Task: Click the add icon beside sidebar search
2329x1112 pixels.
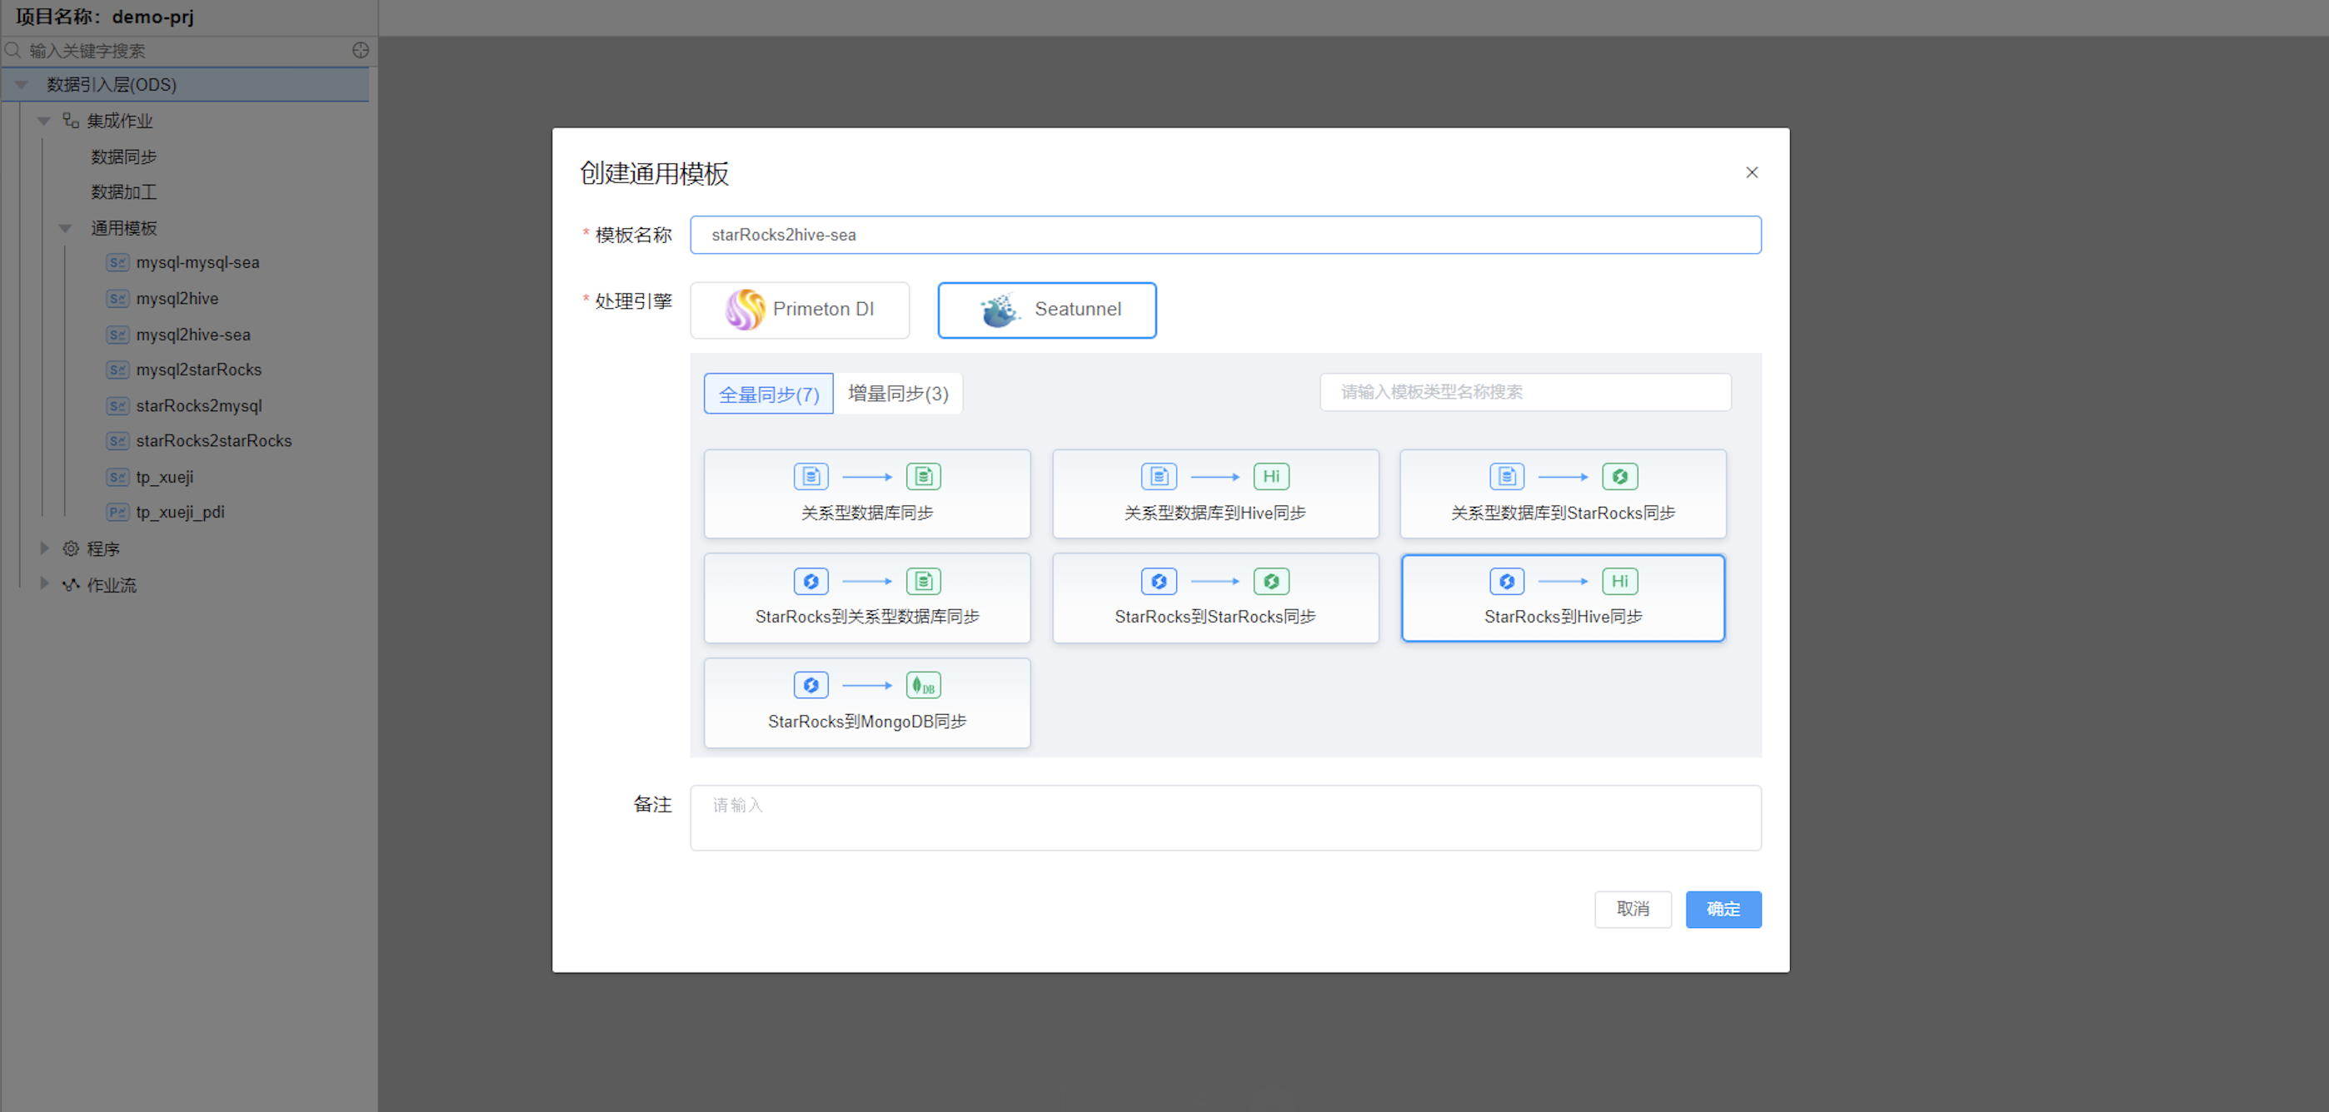Action: pyautogui.click(x=361, y=51)
